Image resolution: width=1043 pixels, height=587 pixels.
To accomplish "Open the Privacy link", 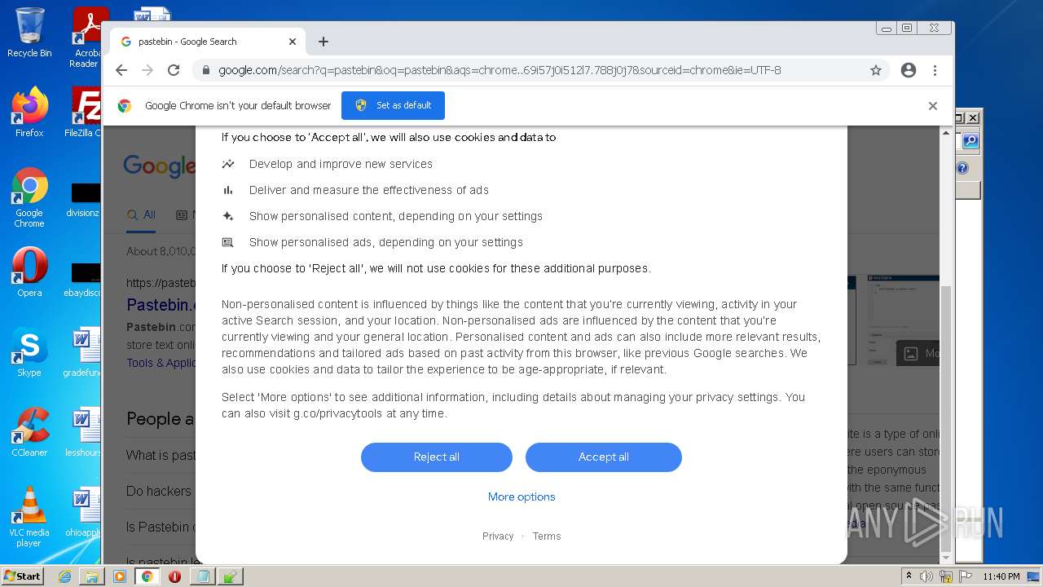I will tap(498, 536).
